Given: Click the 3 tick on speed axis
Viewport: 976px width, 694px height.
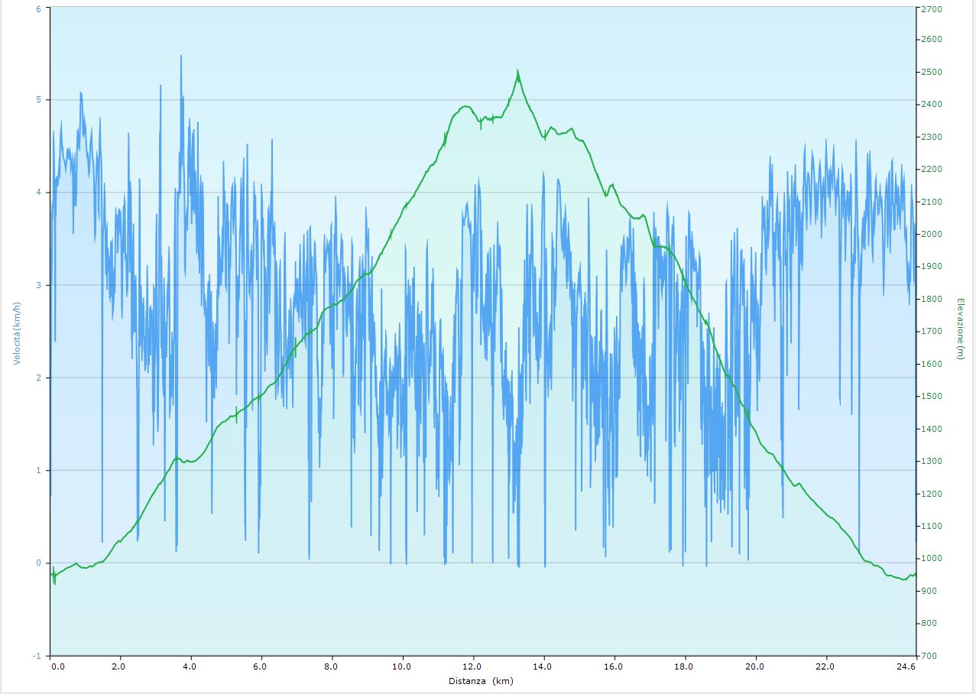Looking at the screenshot, I should pyautogui.click(x=39, y=285).
